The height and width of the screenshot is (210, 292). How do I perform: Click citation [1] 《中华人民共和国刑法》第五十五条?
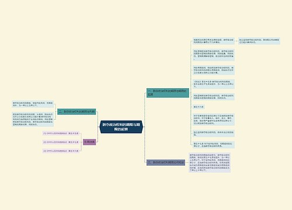(61, 134)
